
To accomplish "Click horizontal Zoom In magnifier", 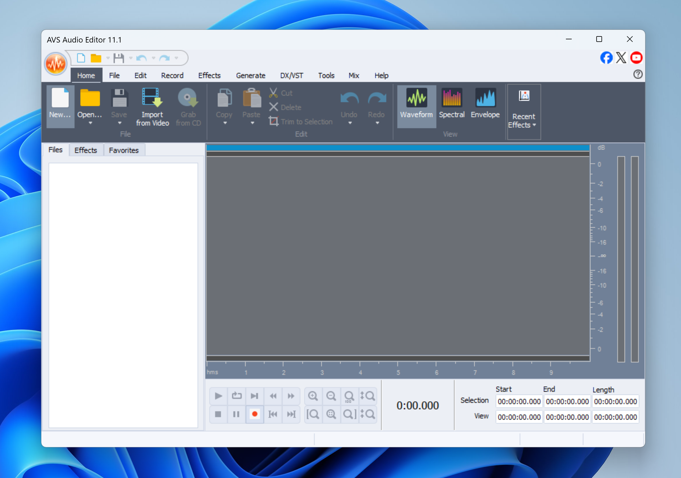I will [x=313, y=396].
